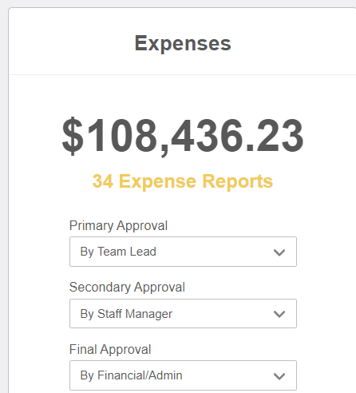Click the Primary Approval field label
356x393 pixels.
coord(118,226)
